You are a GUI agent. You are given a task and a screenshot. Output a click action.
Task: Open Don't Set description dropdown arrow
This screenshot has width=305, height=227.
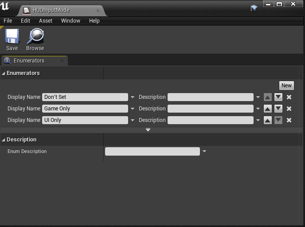pos(258,97)
